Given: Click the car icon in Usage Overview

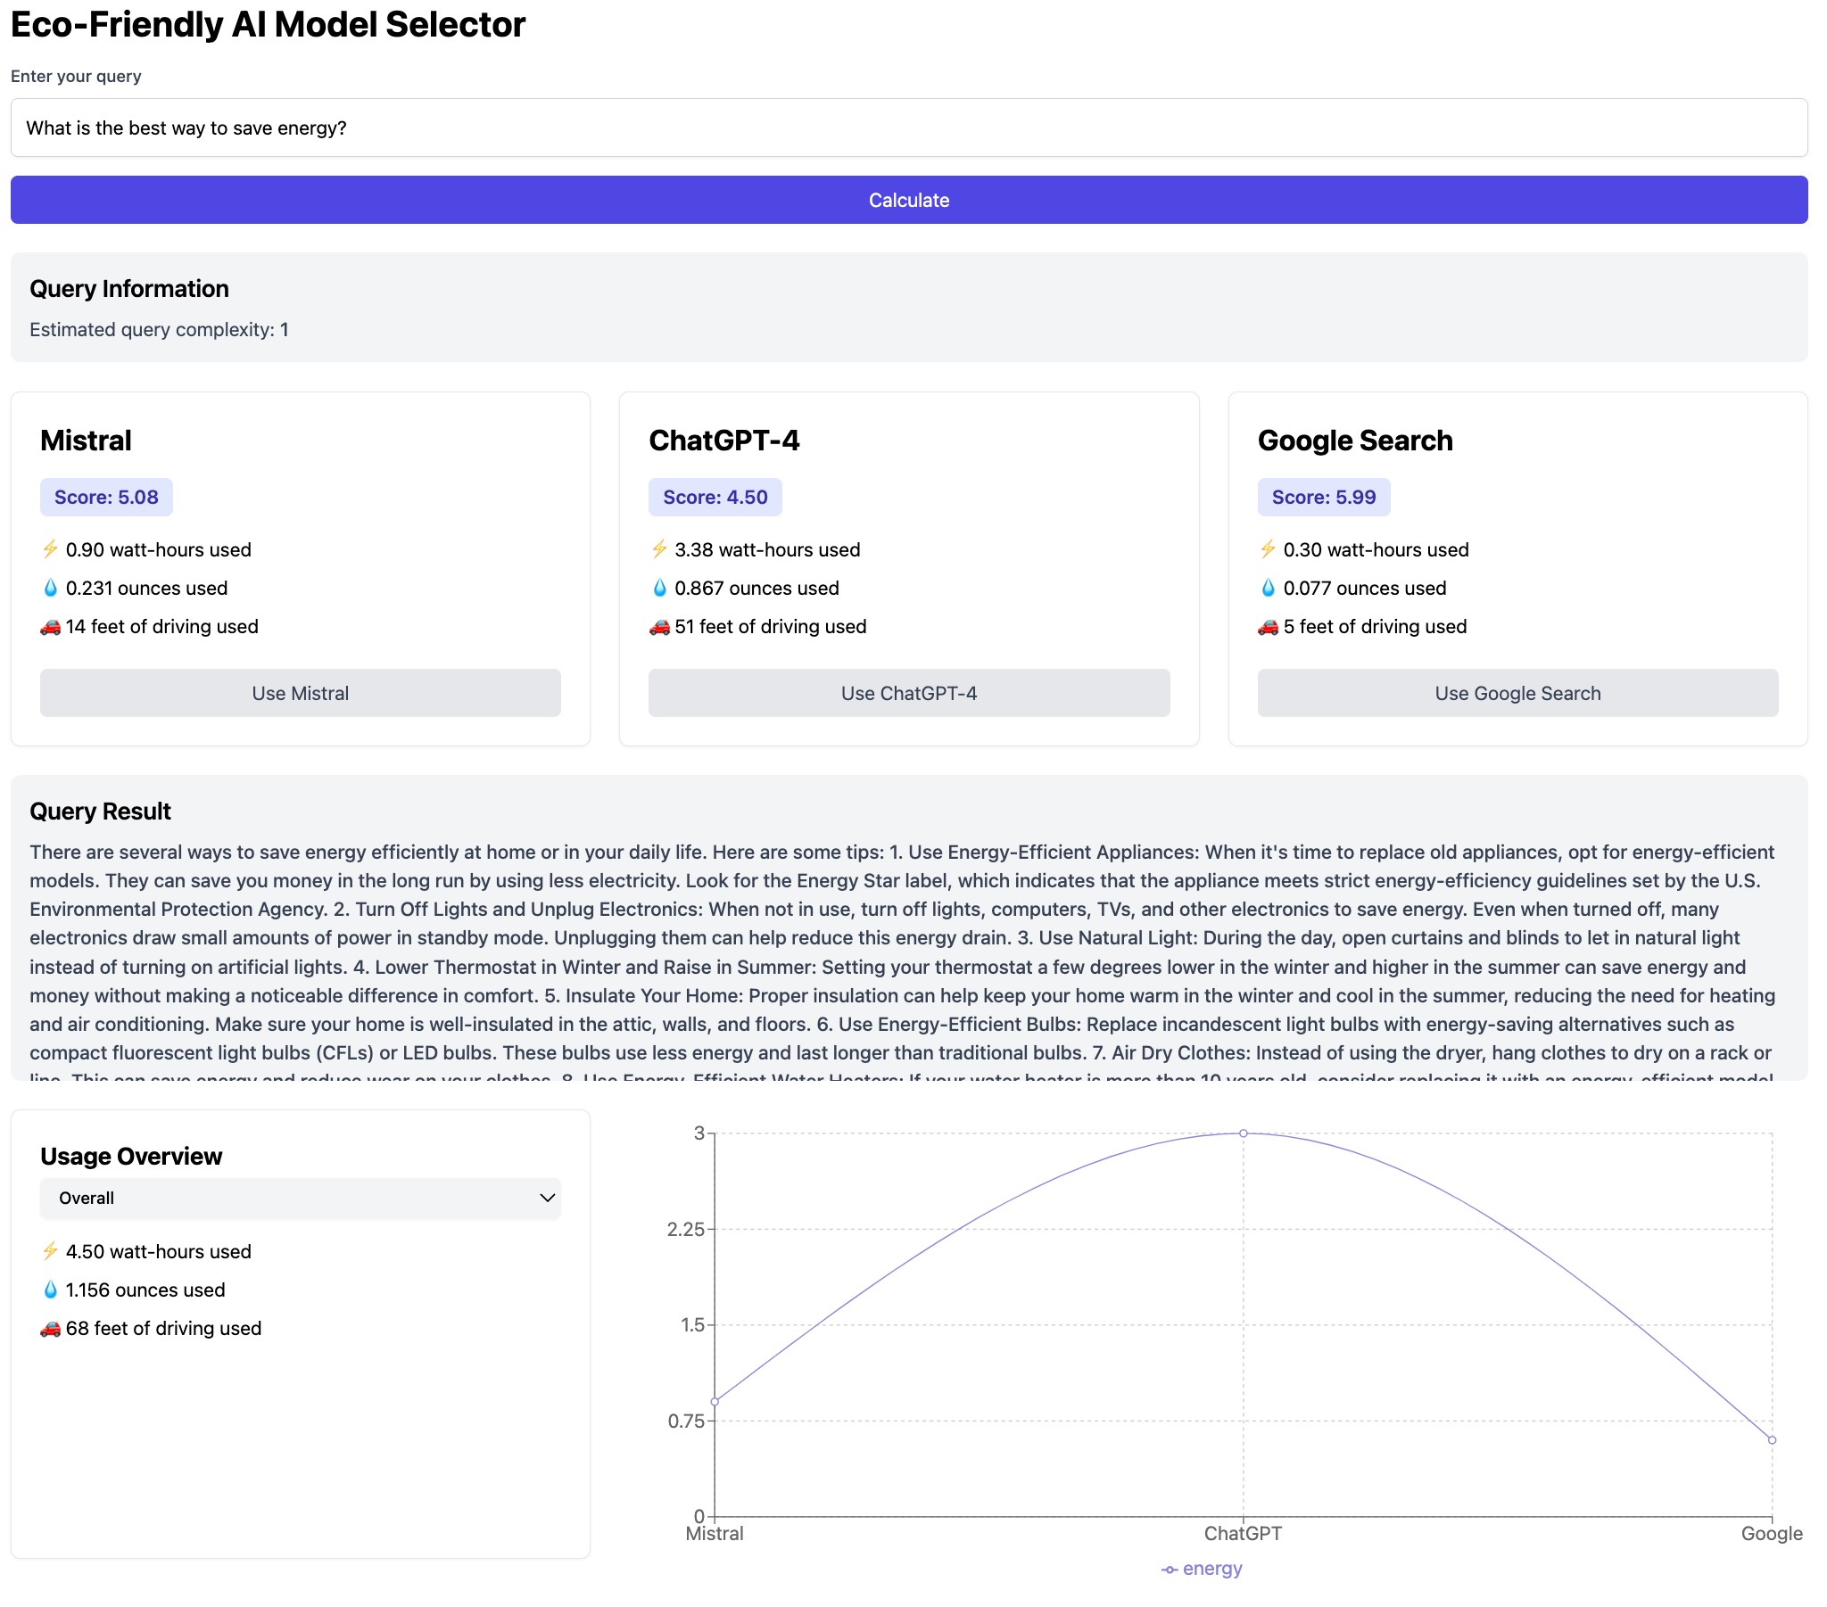Looking at the screenshot, I should coord(50,1328).
